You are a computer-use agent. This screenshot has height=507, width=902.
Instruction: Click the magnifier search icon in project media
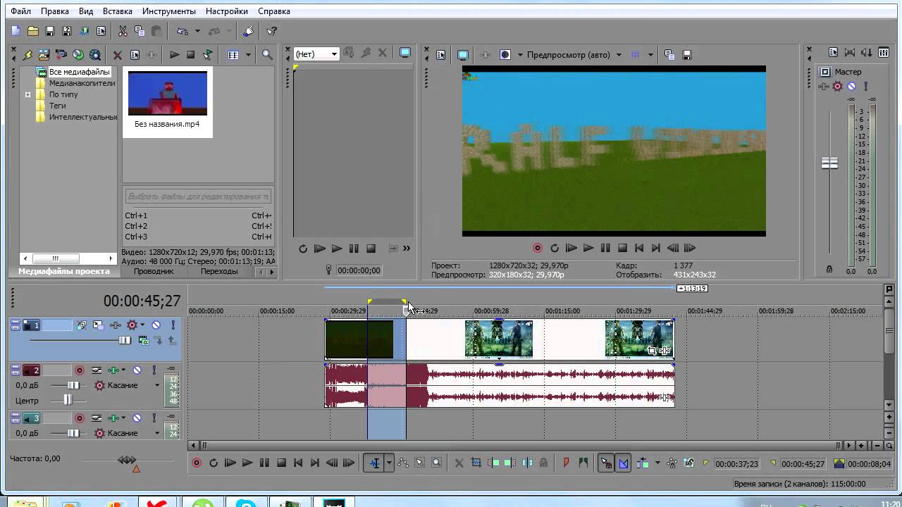click(267, 54)
